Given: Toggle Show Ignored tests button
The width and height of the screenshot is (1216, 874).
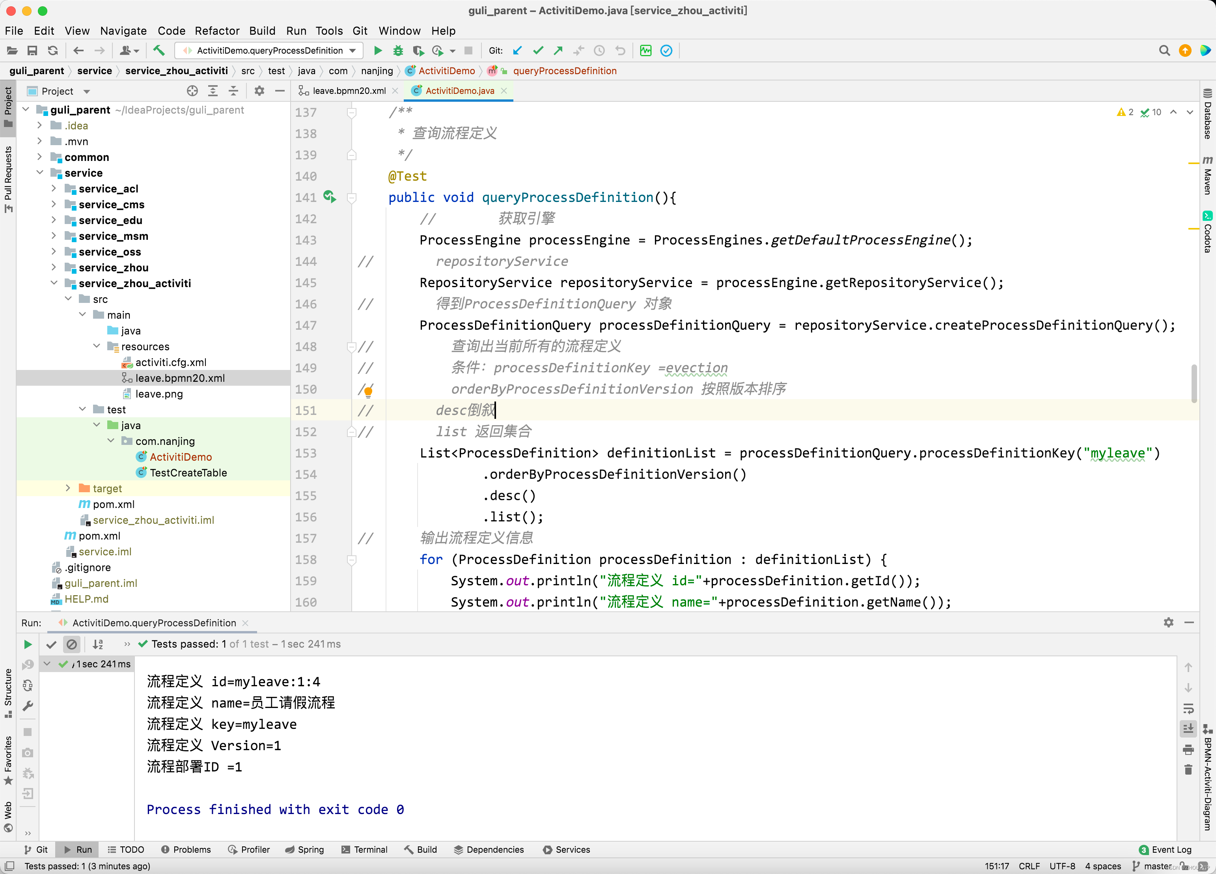Looking at the screenshot, I should tap(71, 644).
